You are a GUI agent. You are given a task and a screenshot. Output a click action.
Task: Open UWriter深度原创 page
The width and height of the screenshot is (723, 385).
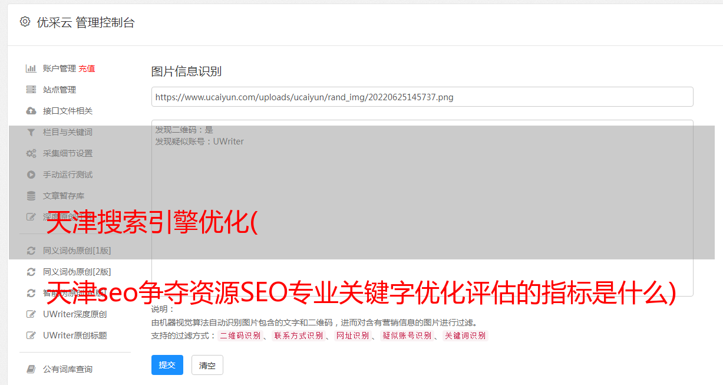(x=75, y=314)
